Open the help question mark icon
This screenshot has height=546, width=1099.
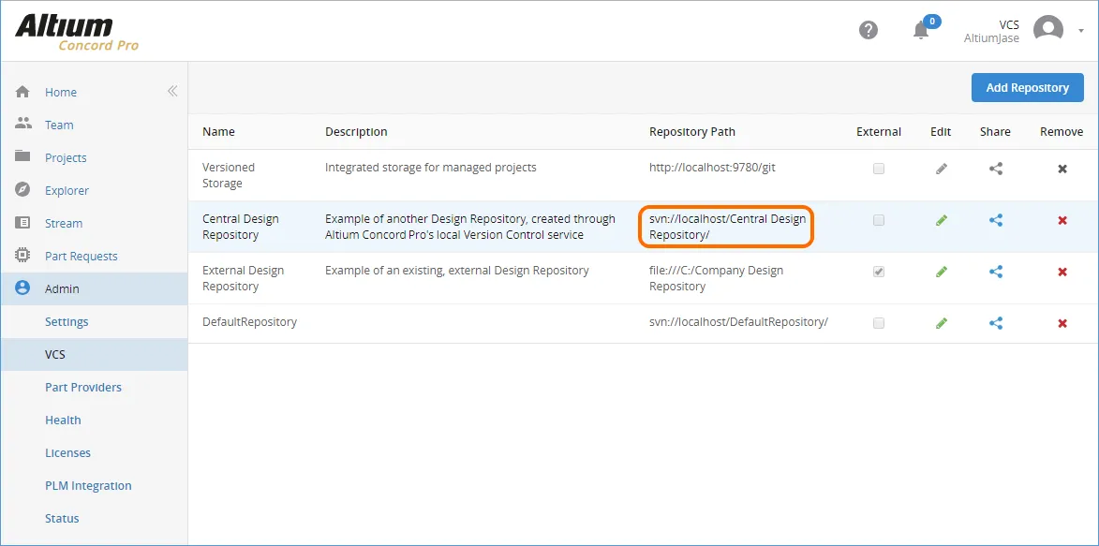(x=869, y=30)
